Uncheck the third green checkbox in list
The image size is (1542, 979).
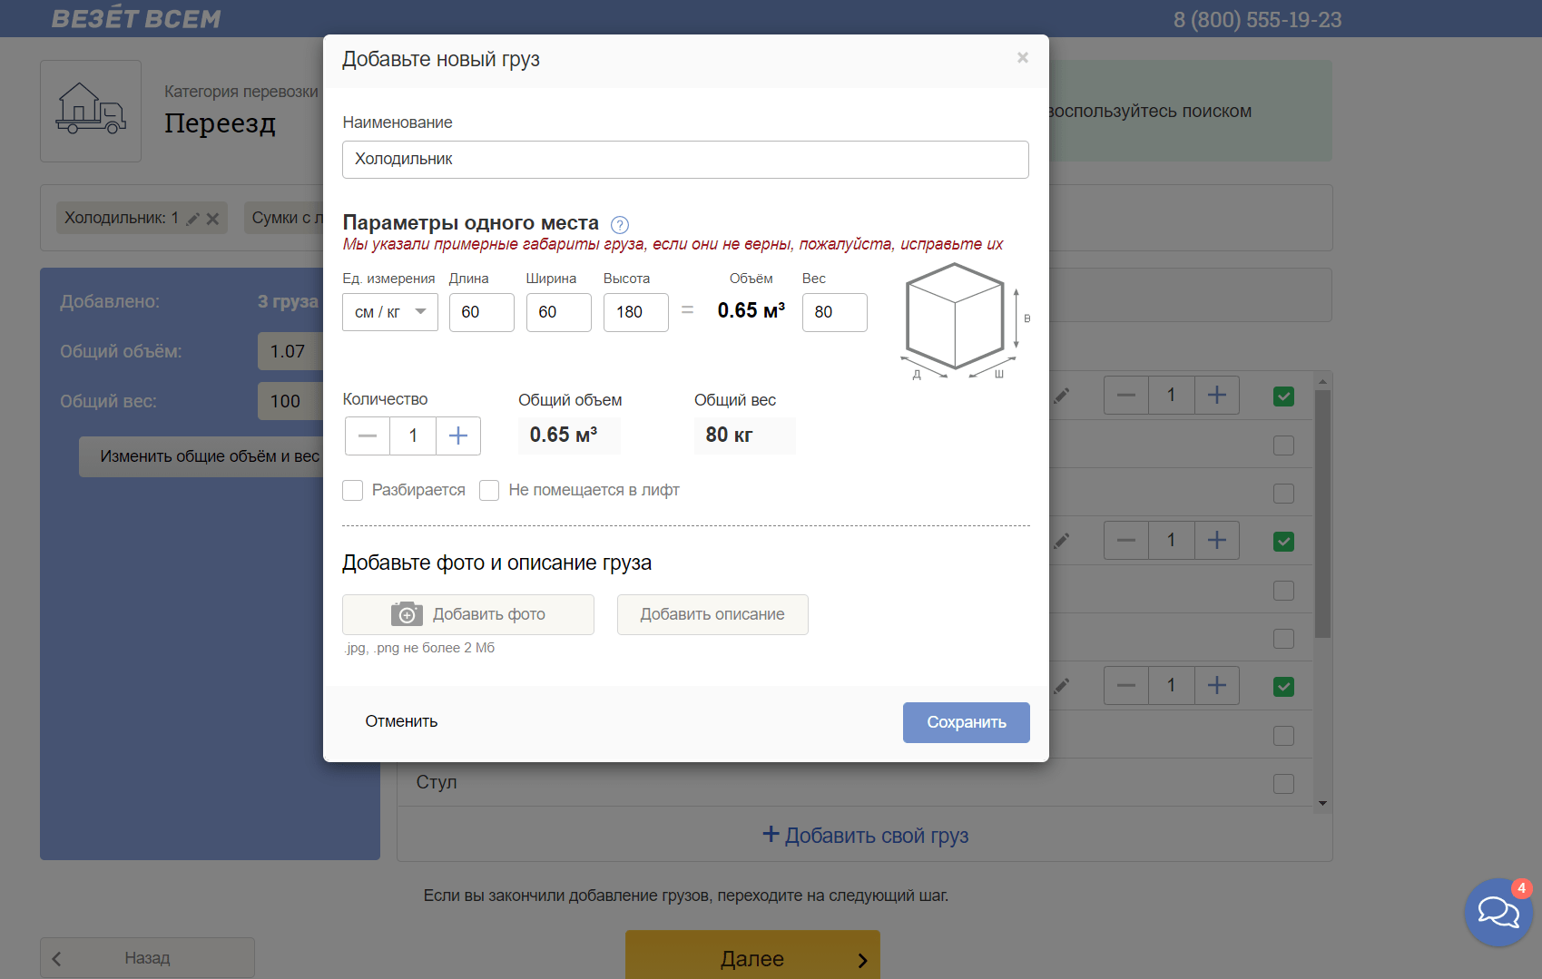[1283, 687]
